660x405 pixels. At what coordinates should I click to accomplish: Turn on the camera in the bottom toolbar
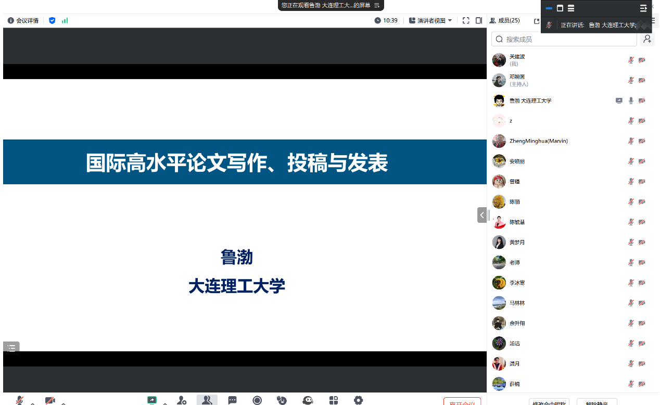[x=50, y=400]
